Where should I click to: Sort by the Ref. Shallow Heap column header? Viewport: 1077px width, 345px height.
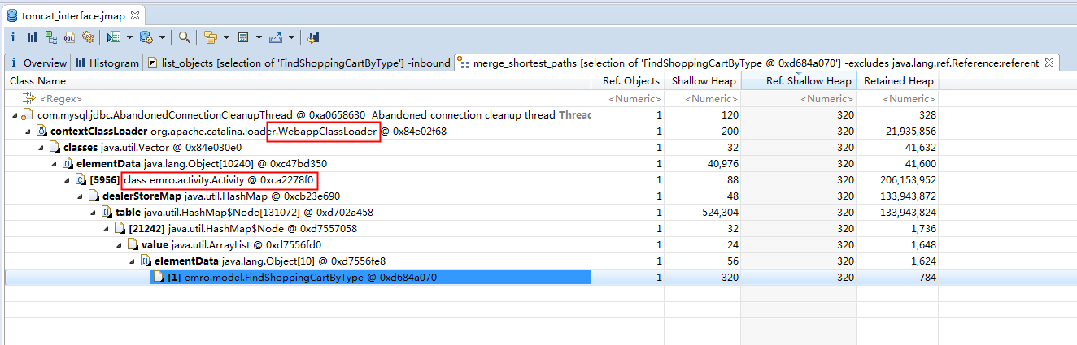(x=799, y=81)
